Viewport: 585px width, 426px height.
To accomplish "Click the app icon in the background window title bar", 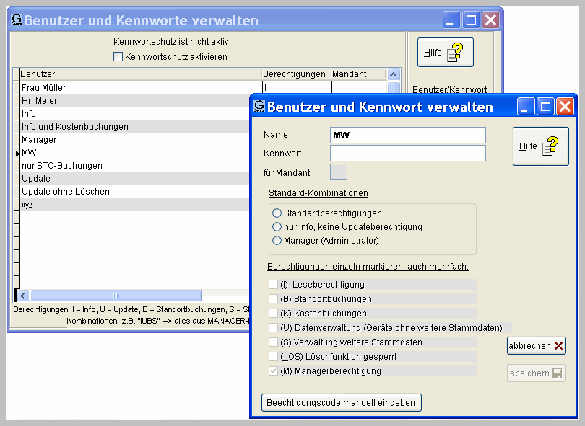I will [17, 20].
